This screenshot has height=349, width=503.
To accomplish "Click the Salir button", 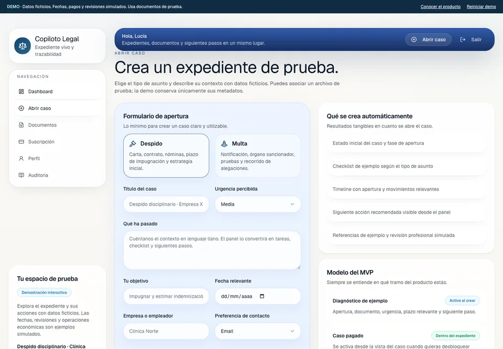I will [471, 39].
